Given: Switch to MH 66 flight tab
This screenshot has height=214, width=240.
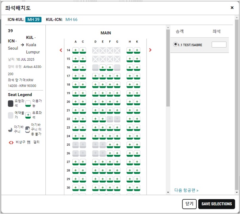Looking at the screenshot, I should click(x=72, y=19).
